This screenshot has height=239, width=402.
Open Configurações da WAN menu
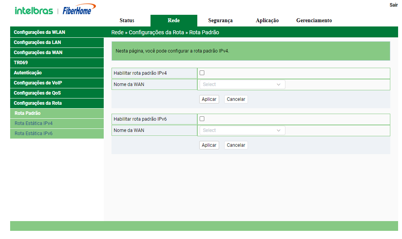pyautogui.click(x=57, y=53)
